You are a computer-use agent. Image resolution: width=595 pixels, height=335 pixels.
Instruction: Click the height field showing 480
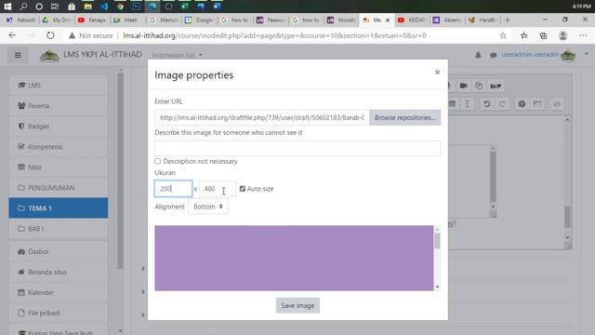tap(217, 189)
